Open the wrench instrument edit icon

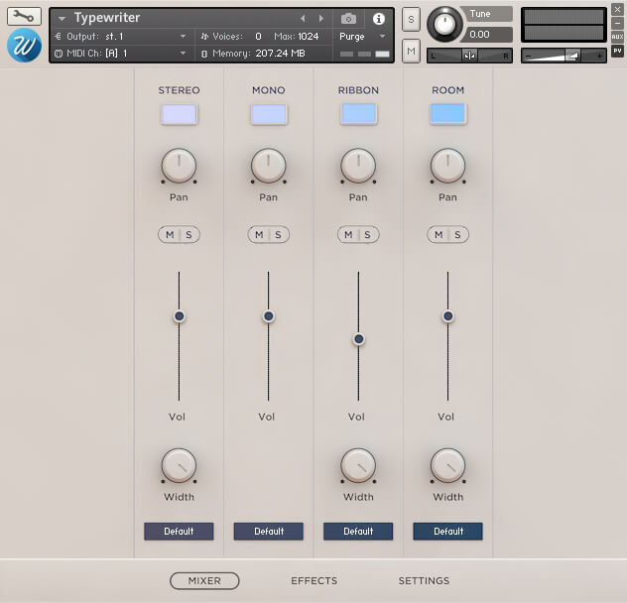coord(24,16)
